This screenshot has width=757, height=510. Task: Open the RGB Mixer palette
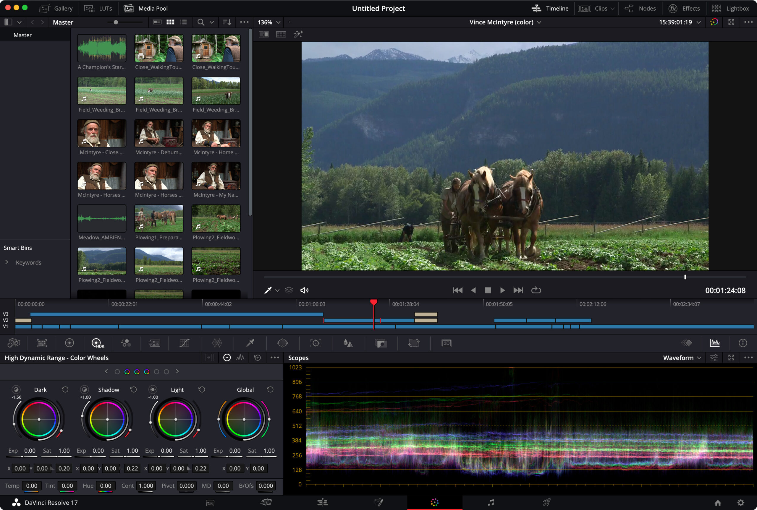click(126, 343)
